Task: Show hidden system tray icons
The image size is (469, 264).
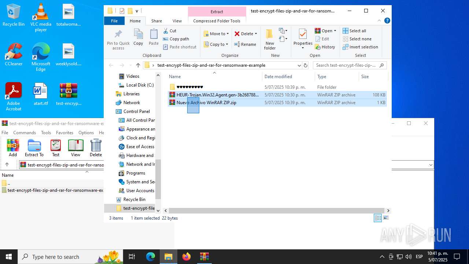Action: (x=382, y=257)
